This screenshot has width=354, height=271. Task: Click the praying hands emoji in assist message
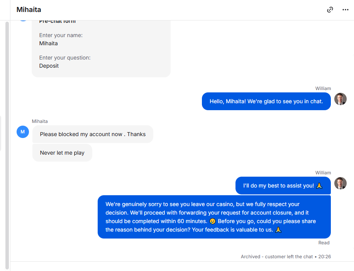pos(319,186)
